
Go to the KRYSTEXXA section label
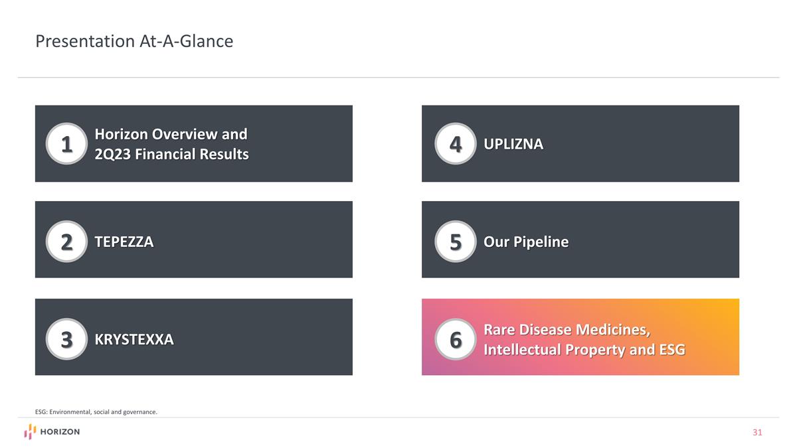tap(134, 339)
